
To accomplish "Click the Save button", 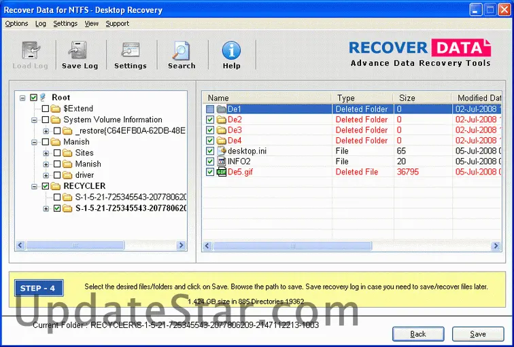I will click(478, 334).
